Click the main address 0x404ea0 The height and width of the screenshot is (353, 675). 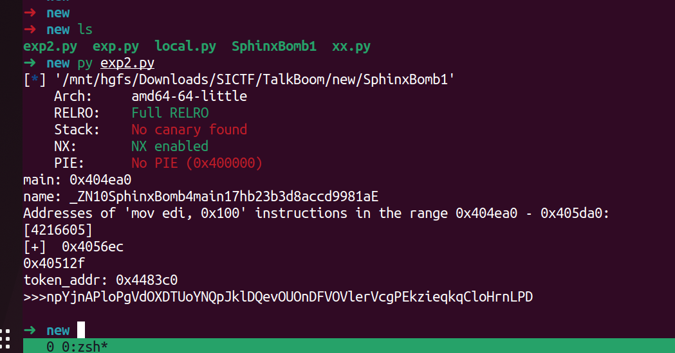coord(100,180)
